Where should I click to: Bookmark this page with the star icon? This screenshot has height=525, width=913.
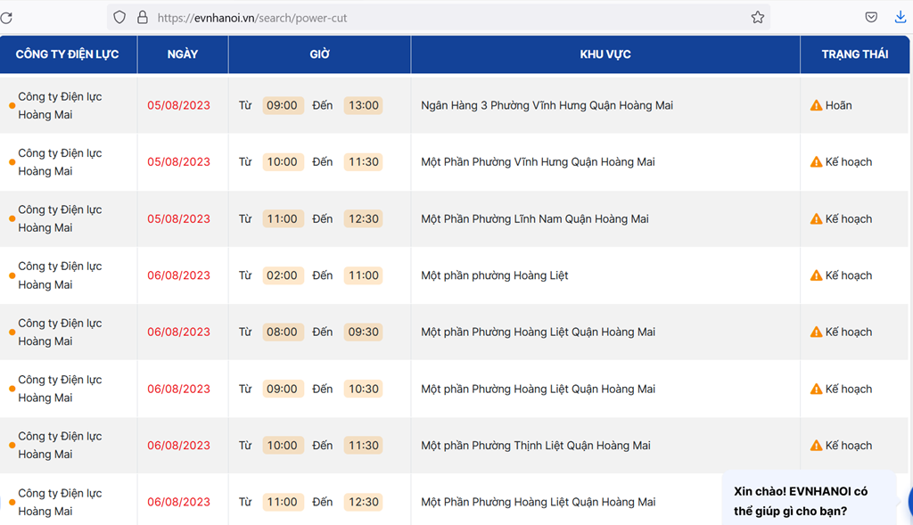click(758, 18)
